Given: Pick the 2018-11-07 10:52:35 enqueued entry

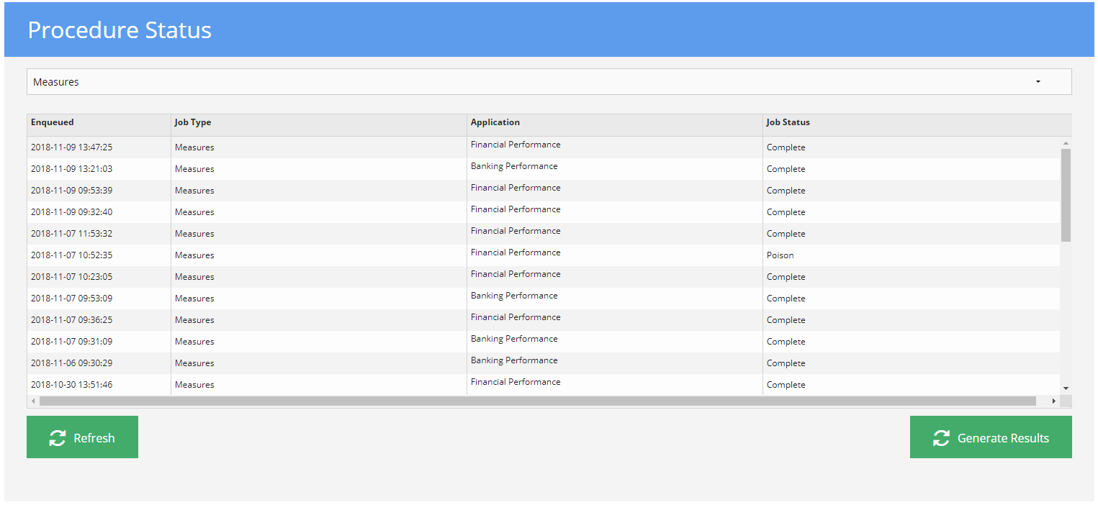Looking at the screenshot, I should [x=71, y=255].
